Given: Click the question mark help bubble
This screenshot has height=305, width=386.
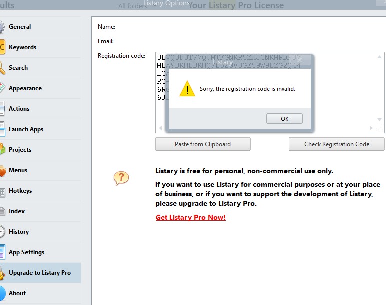Looking at the screenshot, I should click(x=121, y=178).
